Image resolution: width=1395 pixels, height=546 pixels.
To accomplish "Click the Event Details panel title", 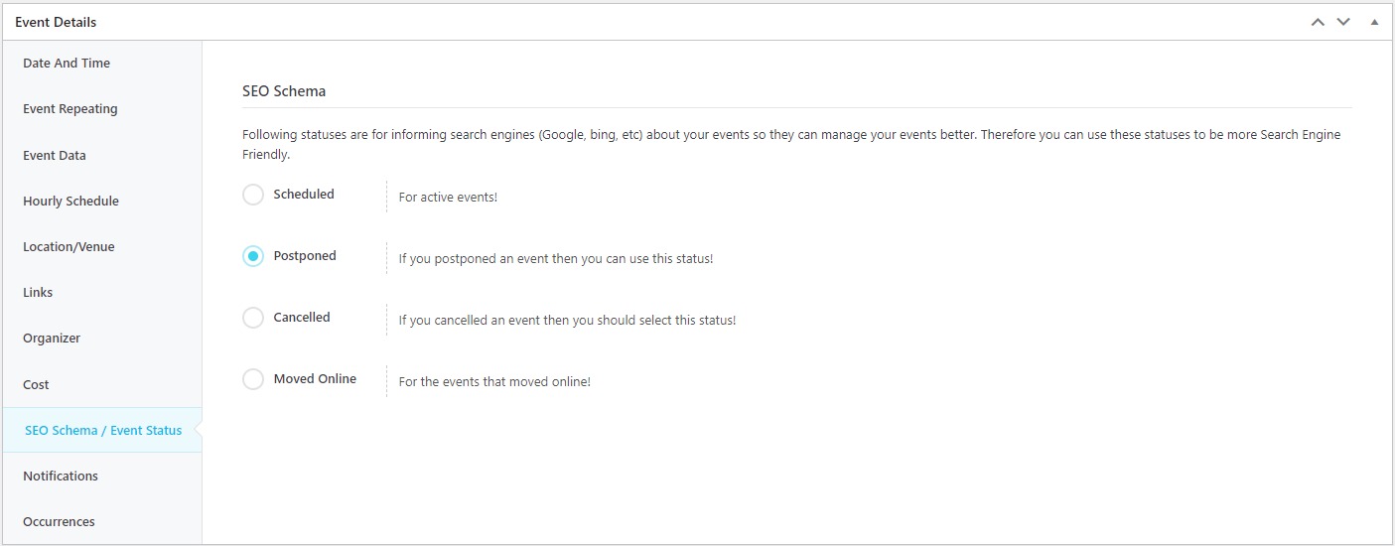I will [56, 22].
